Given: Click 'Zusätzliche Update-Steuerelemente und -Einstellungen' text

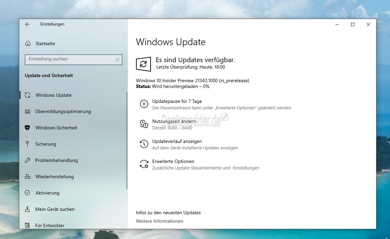Looking at the screenshot, I should click(x=206, y=168).
